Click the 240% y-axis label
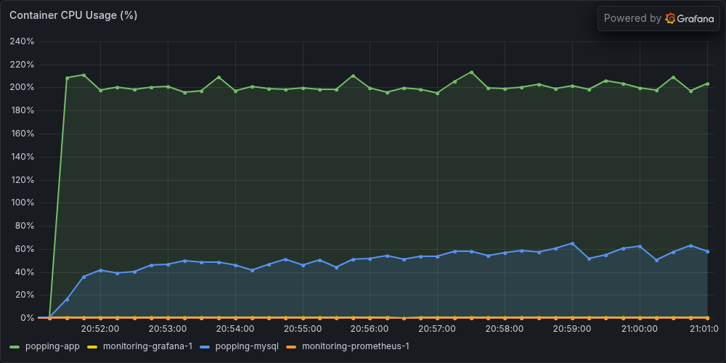Screen dimensions: 726x363 click(x=22, y=41)
